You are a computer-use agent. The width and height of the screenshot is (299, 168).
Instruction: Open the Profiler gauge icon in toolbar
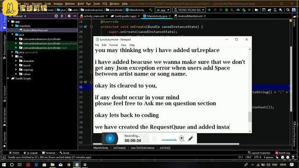point(238,10)
